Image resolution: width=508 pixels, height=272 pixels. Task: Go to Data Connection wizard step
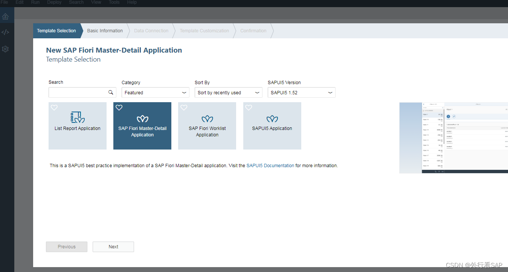click(151, 31)
